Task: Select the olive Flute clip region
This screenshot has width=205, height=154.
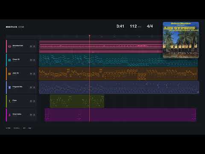Action: (x=77, y=101)
